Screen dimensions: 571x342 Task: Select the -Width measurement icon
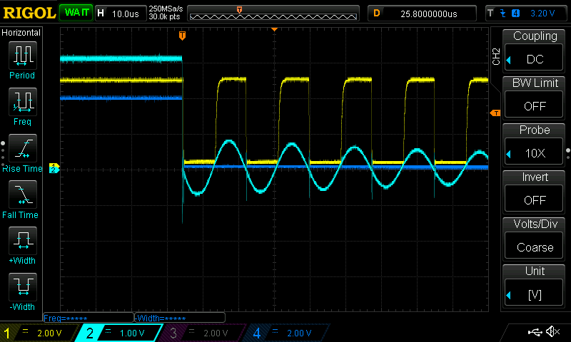click(23, 286)
